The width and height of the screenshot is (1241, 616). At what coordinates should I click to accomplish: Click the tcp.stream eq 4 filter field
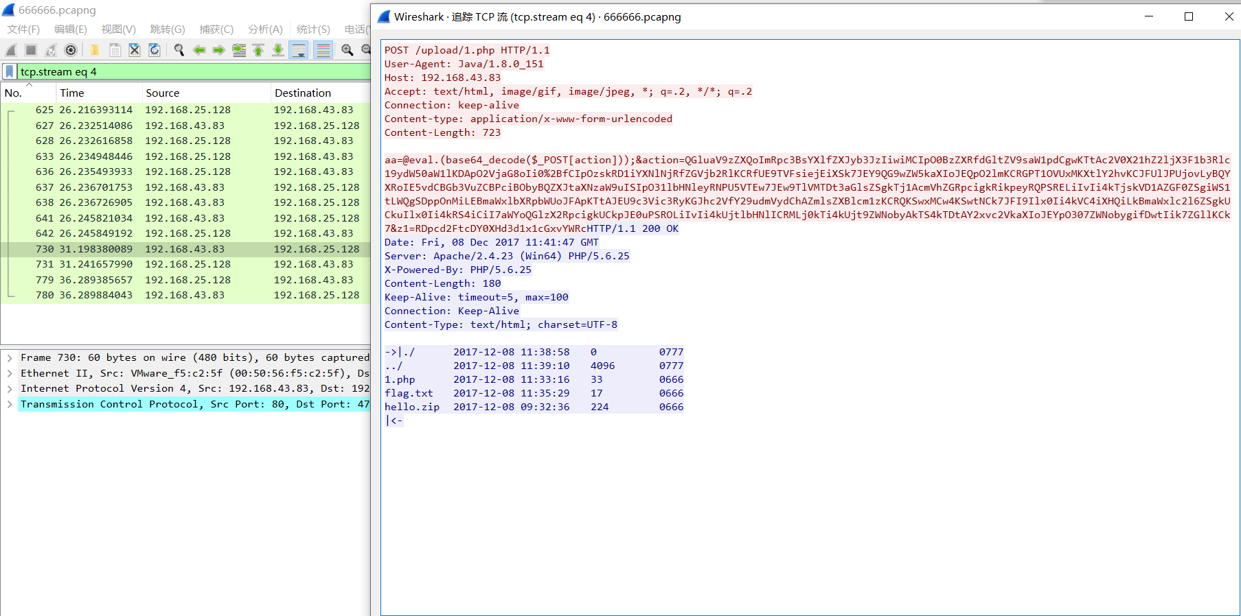click(194, 71)
